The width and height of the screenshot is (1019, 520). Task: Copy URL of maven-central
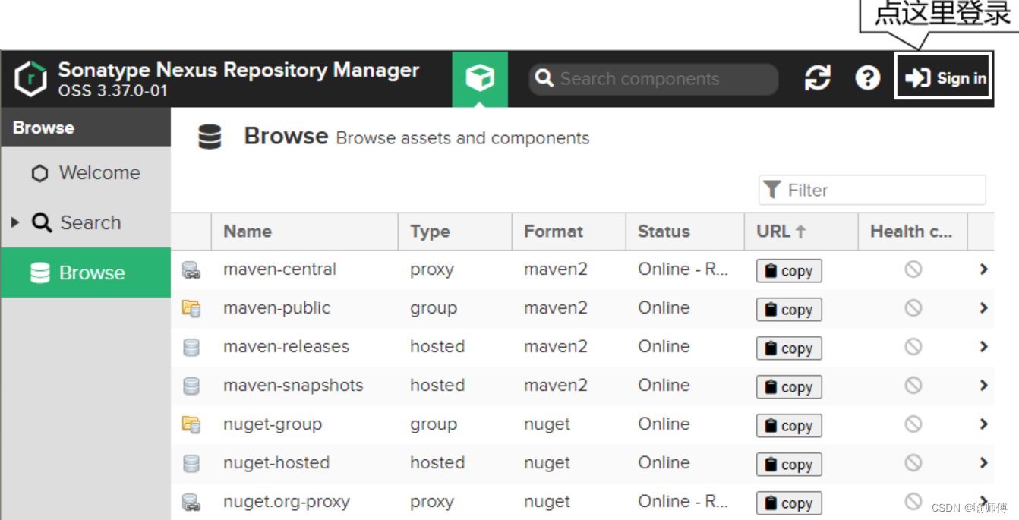point(789,271)
